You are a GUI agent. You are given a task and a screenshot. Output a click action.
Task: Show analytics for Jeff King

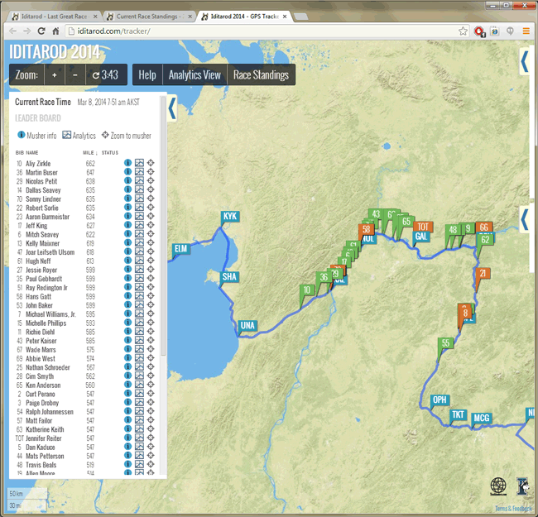click(x=139, y=225)
